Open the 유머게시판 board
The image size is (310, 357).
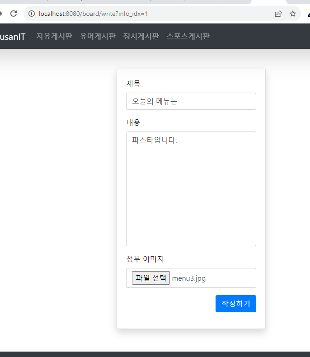pos(98,36)
